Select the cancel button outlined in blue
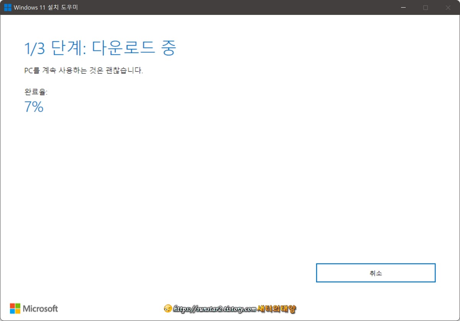This screenshot has width=460, height=321. coord(375,273)
